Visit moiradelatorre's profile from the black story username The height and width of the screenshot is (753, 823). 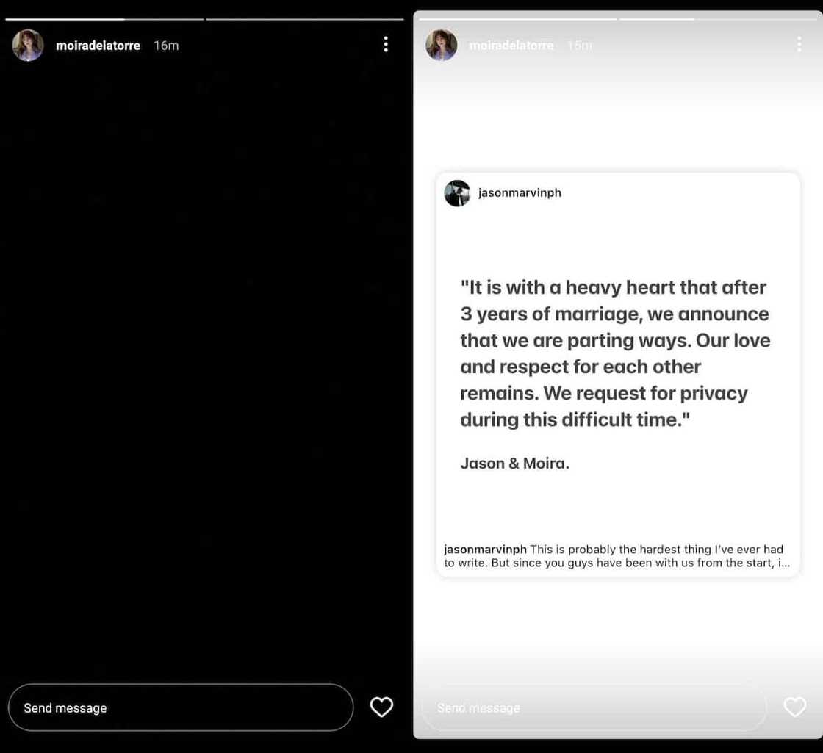point(98,46)
